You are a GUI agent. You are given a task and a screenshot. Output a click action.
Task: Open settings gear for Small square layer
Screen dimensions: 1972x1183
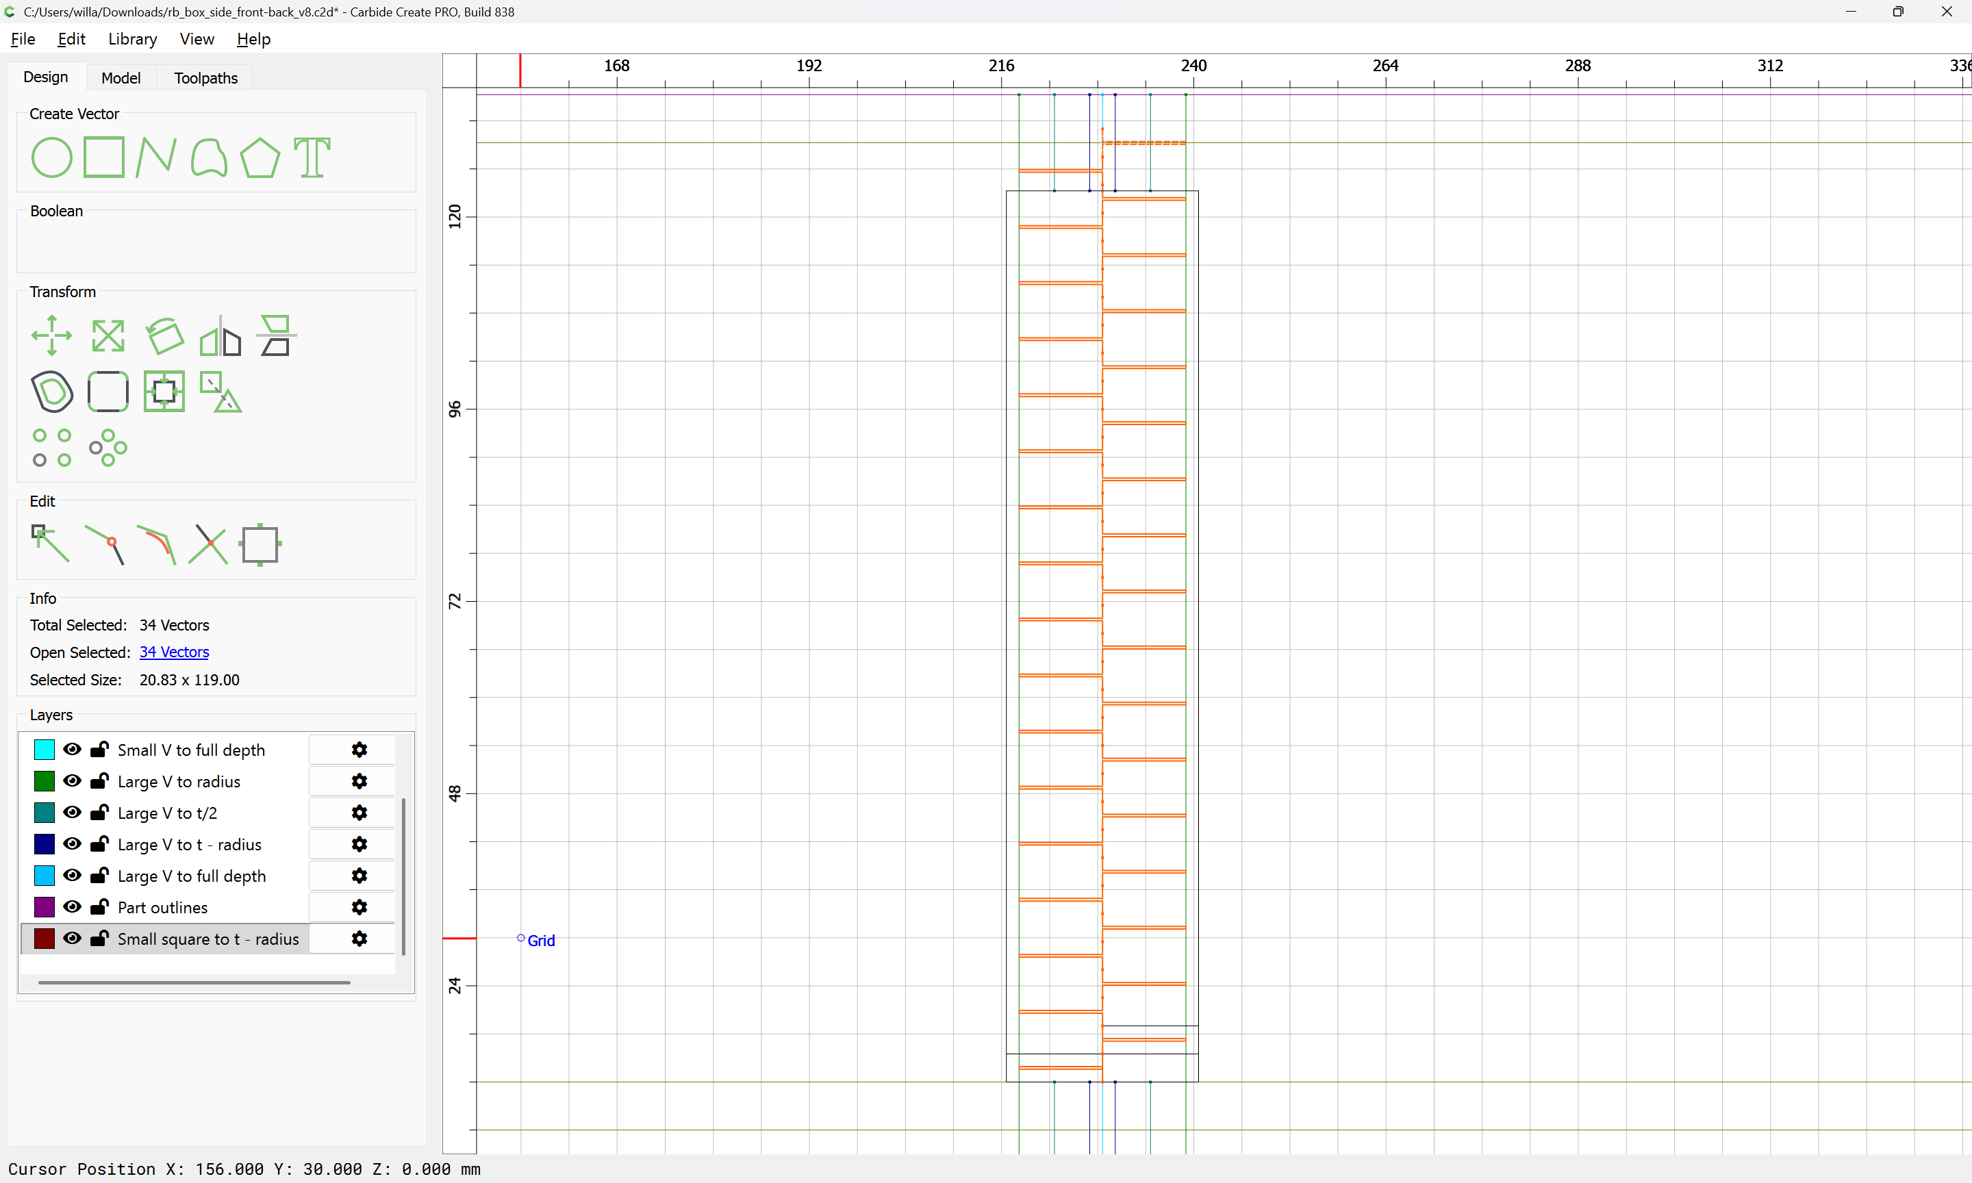pyautogui.click(x=359, y=939)
